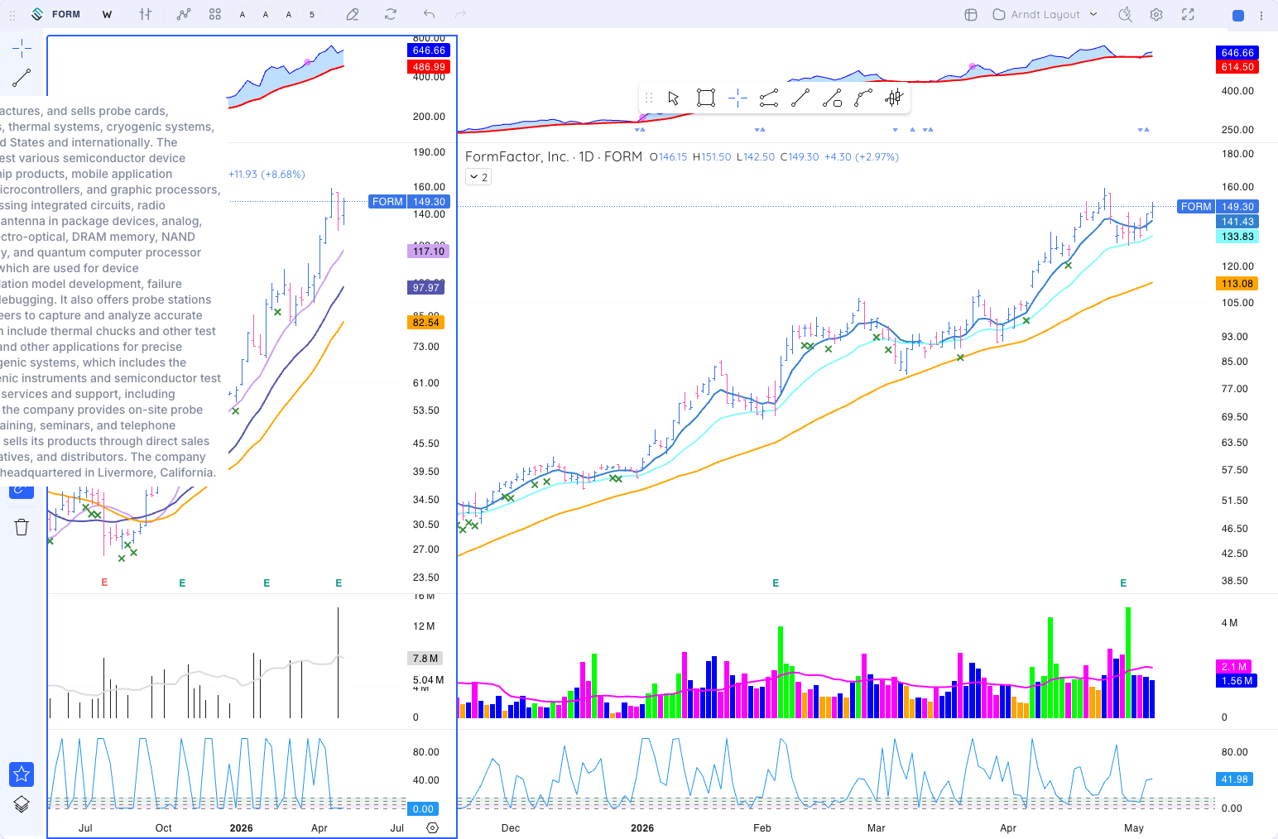Change the W weekly interval

[x=107, y=14]
